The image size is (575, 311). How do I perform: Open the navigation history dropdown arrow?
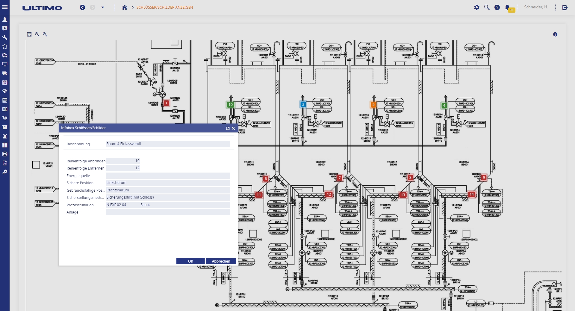103,7
